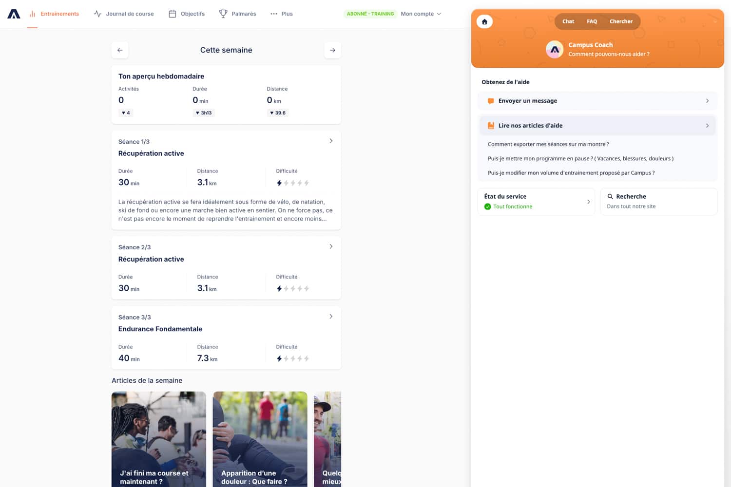
Task: Go to previous week with left arrow
Action: click(120, 50)
